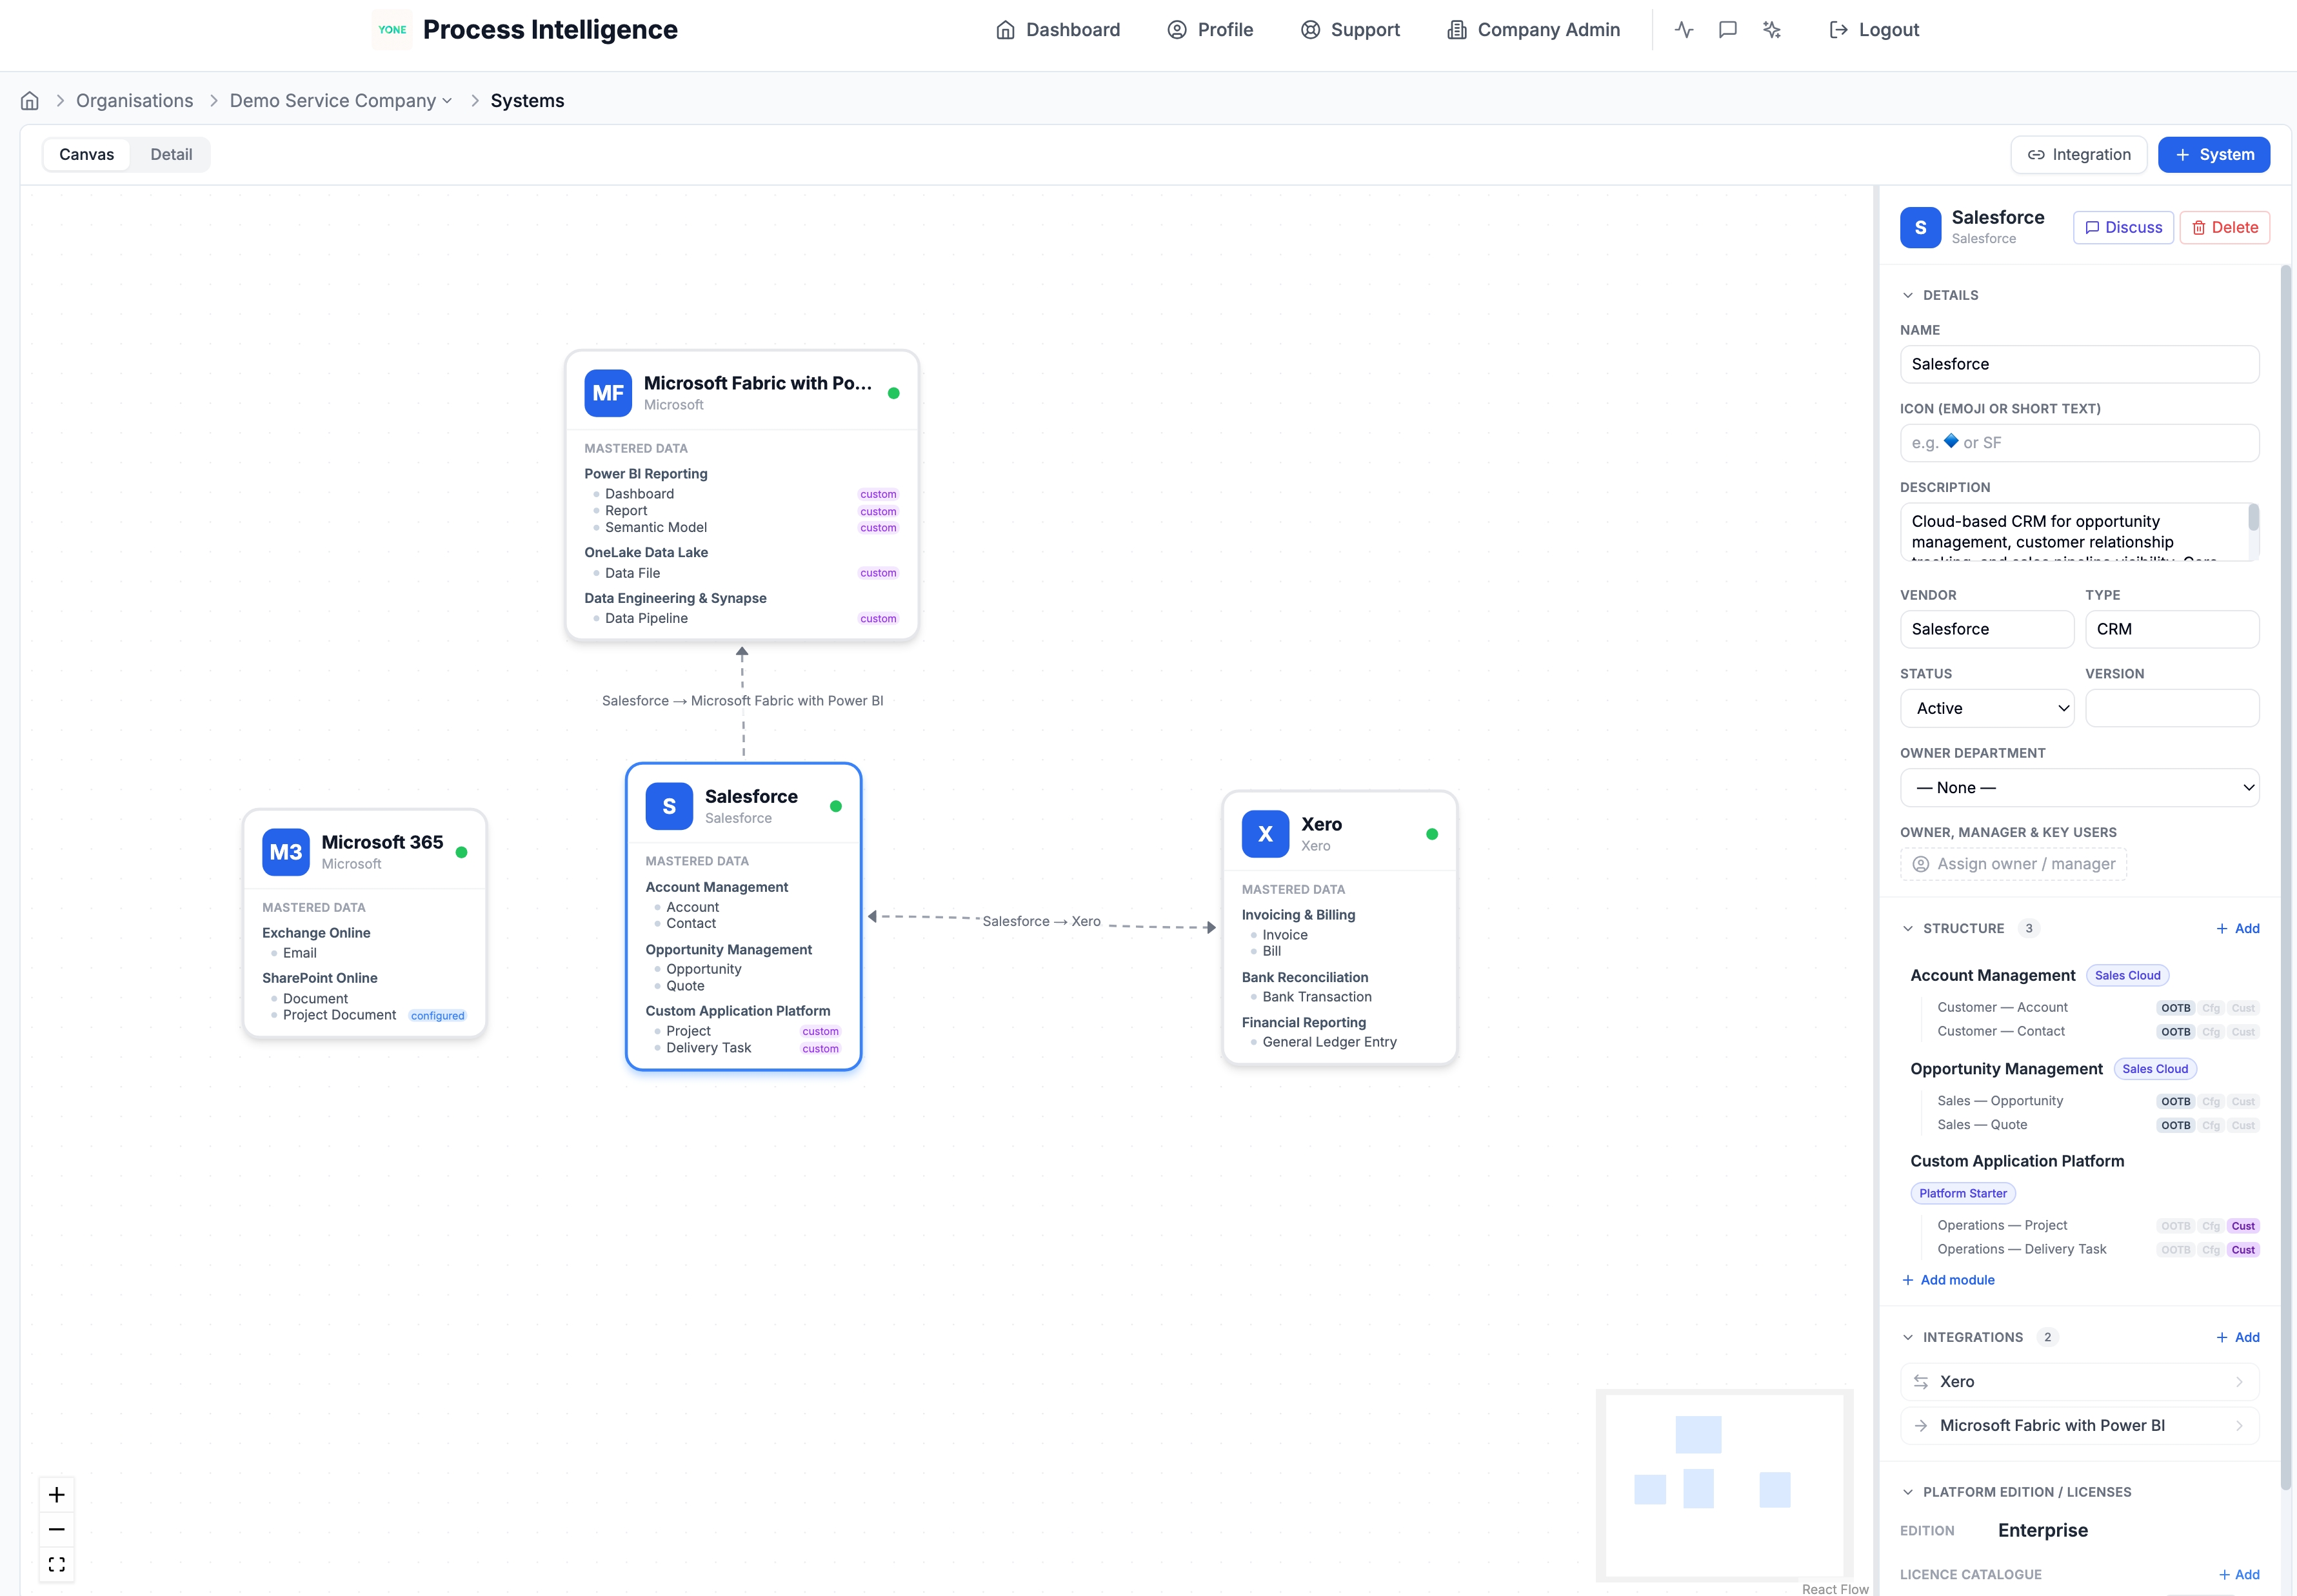Image resolution: width=2297 pixels, height=1596 pixels.
Task: Click the Logout button
Action: [1874, 30]
